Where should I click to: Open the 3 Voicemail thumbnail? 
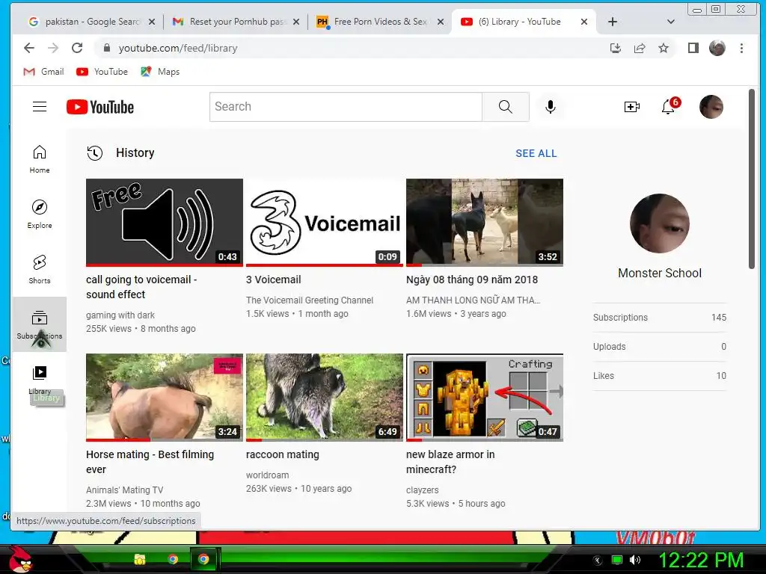click(325, 222)
